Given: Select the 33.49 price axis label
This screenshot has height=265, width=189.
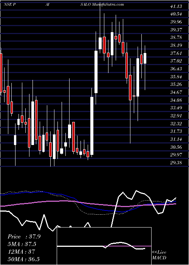Looking at the screenshot, I should click(x=176, y=108).
